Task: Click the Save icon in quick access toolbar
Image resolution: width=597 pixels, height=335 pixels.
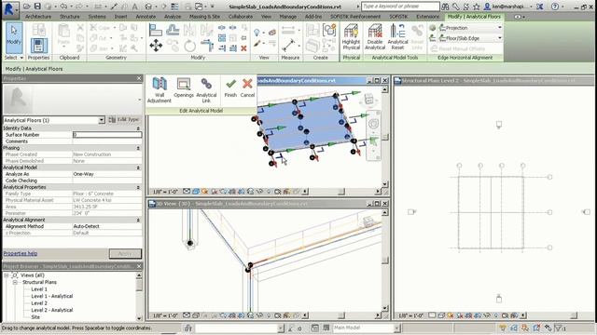Action: pyautogui.click(x=37, y=7)
